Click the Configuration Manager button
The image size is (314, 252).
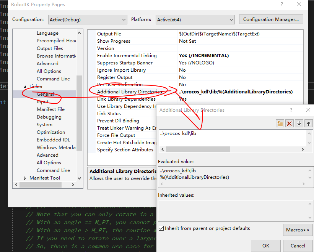point(271,19)
